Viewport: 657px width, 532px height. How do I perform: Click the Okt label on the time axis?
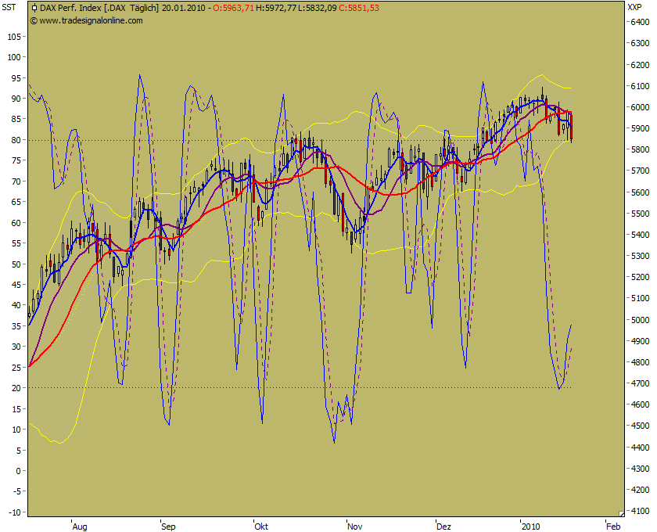click(x=260, y=527)
